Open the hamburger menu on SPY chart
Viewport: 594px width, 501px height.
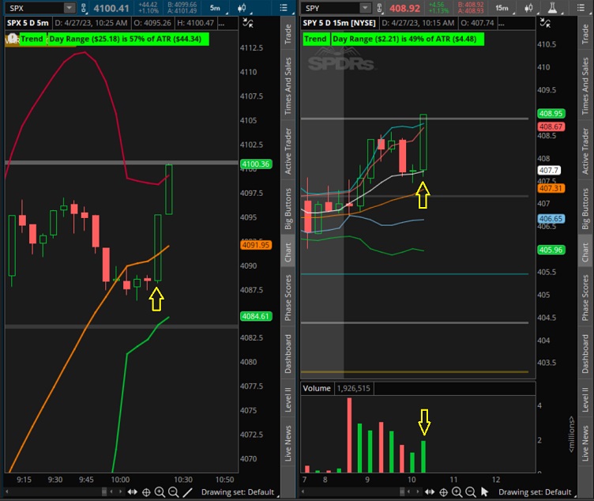click(x=581, y=8)
